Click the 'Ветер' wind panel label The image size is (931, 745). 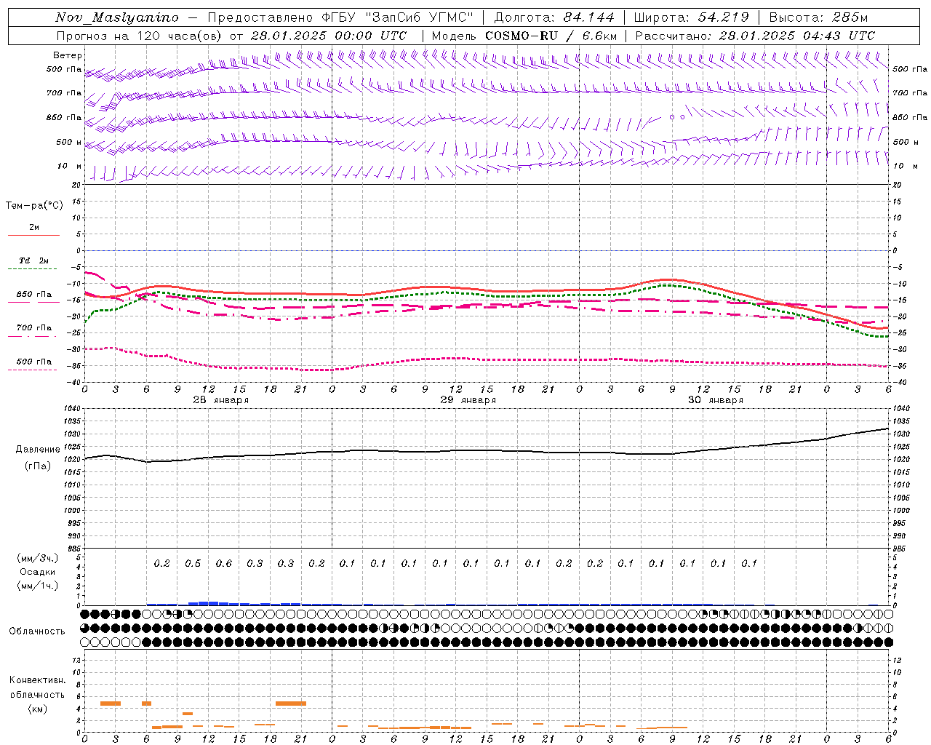point(68,55)
